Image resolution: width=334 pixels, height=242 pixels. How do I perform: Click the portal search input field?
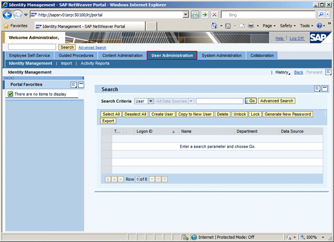32,47
